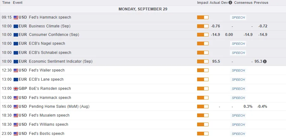This screenshot has width=286, height=138.
Task: Click the Previous column header
Action: [261, 3]
